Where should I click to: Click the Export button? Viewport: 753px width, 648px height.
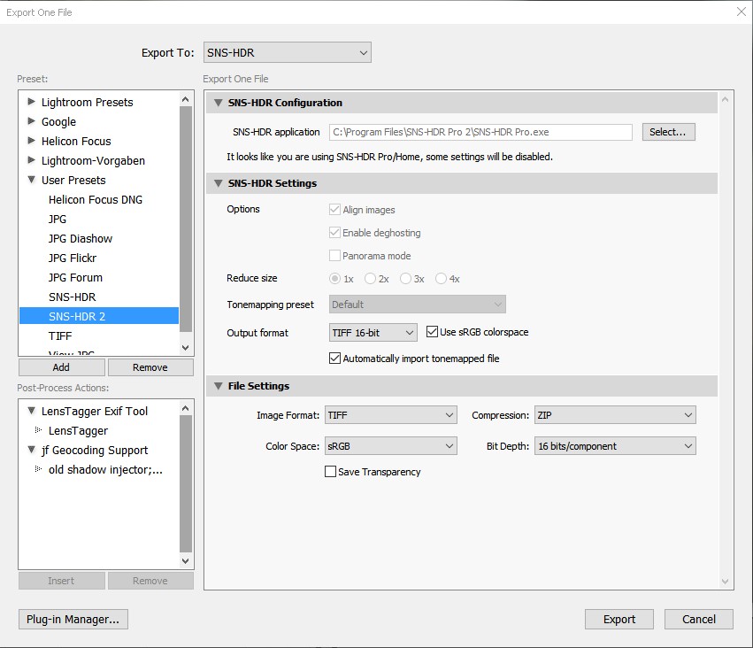pos(619,619)
